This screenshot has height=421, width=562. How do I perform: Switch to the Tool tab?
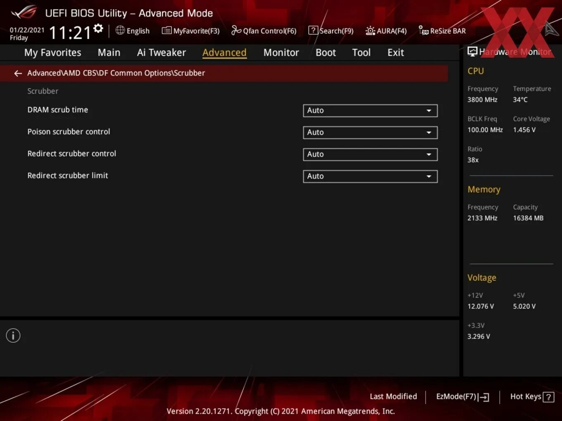coord(361,52)
